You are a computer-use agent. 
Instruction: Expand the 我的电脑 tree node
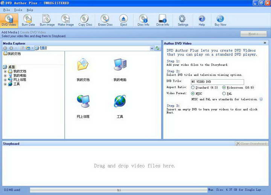(5, 75)
